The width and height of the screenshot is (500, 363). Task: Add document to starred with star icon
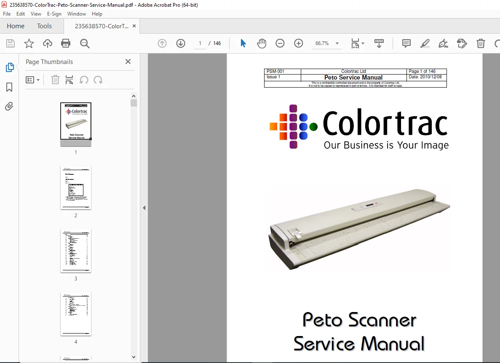(x=29, y=43)
